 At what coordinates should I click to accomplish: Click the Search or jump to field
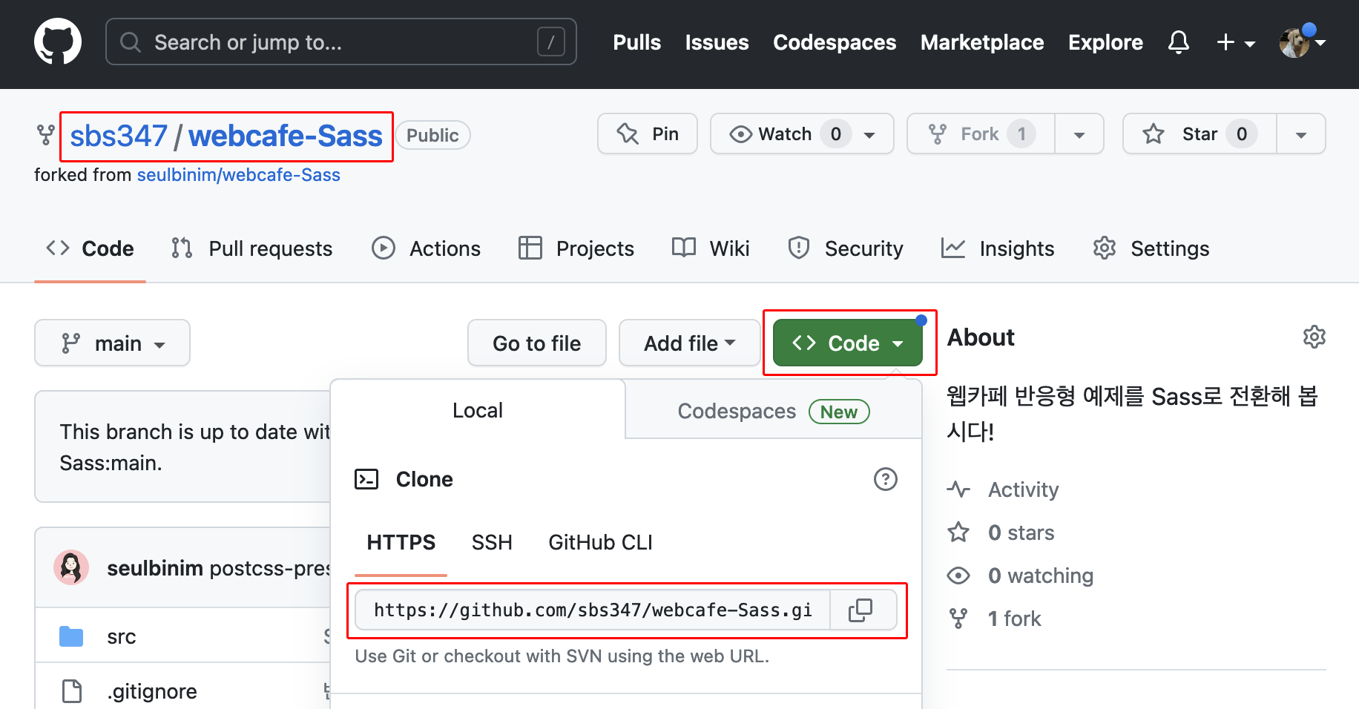click(x=341, y=42)
